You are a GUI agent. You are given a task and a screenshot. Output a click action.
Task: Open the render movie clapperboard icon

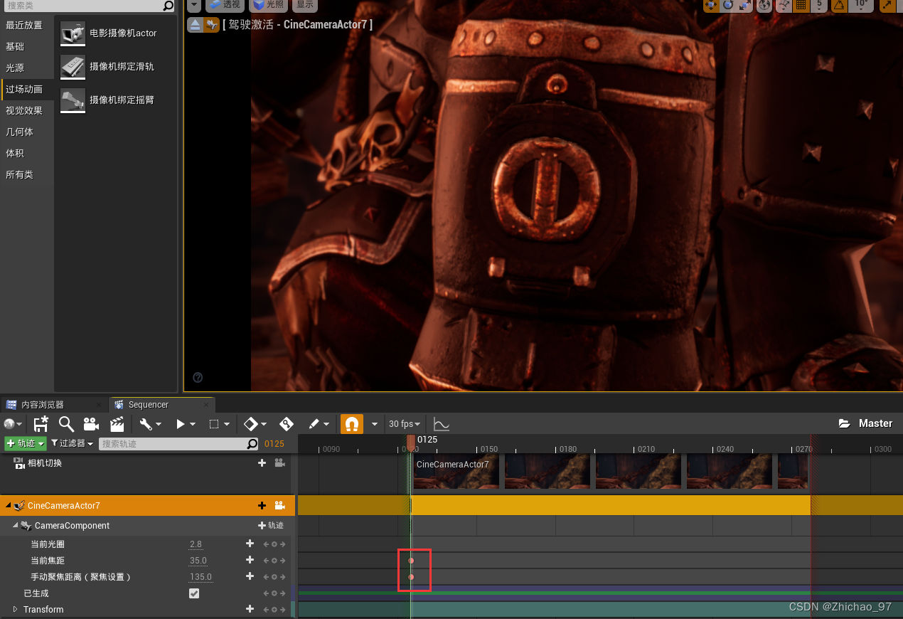click(x=117, y=424)
